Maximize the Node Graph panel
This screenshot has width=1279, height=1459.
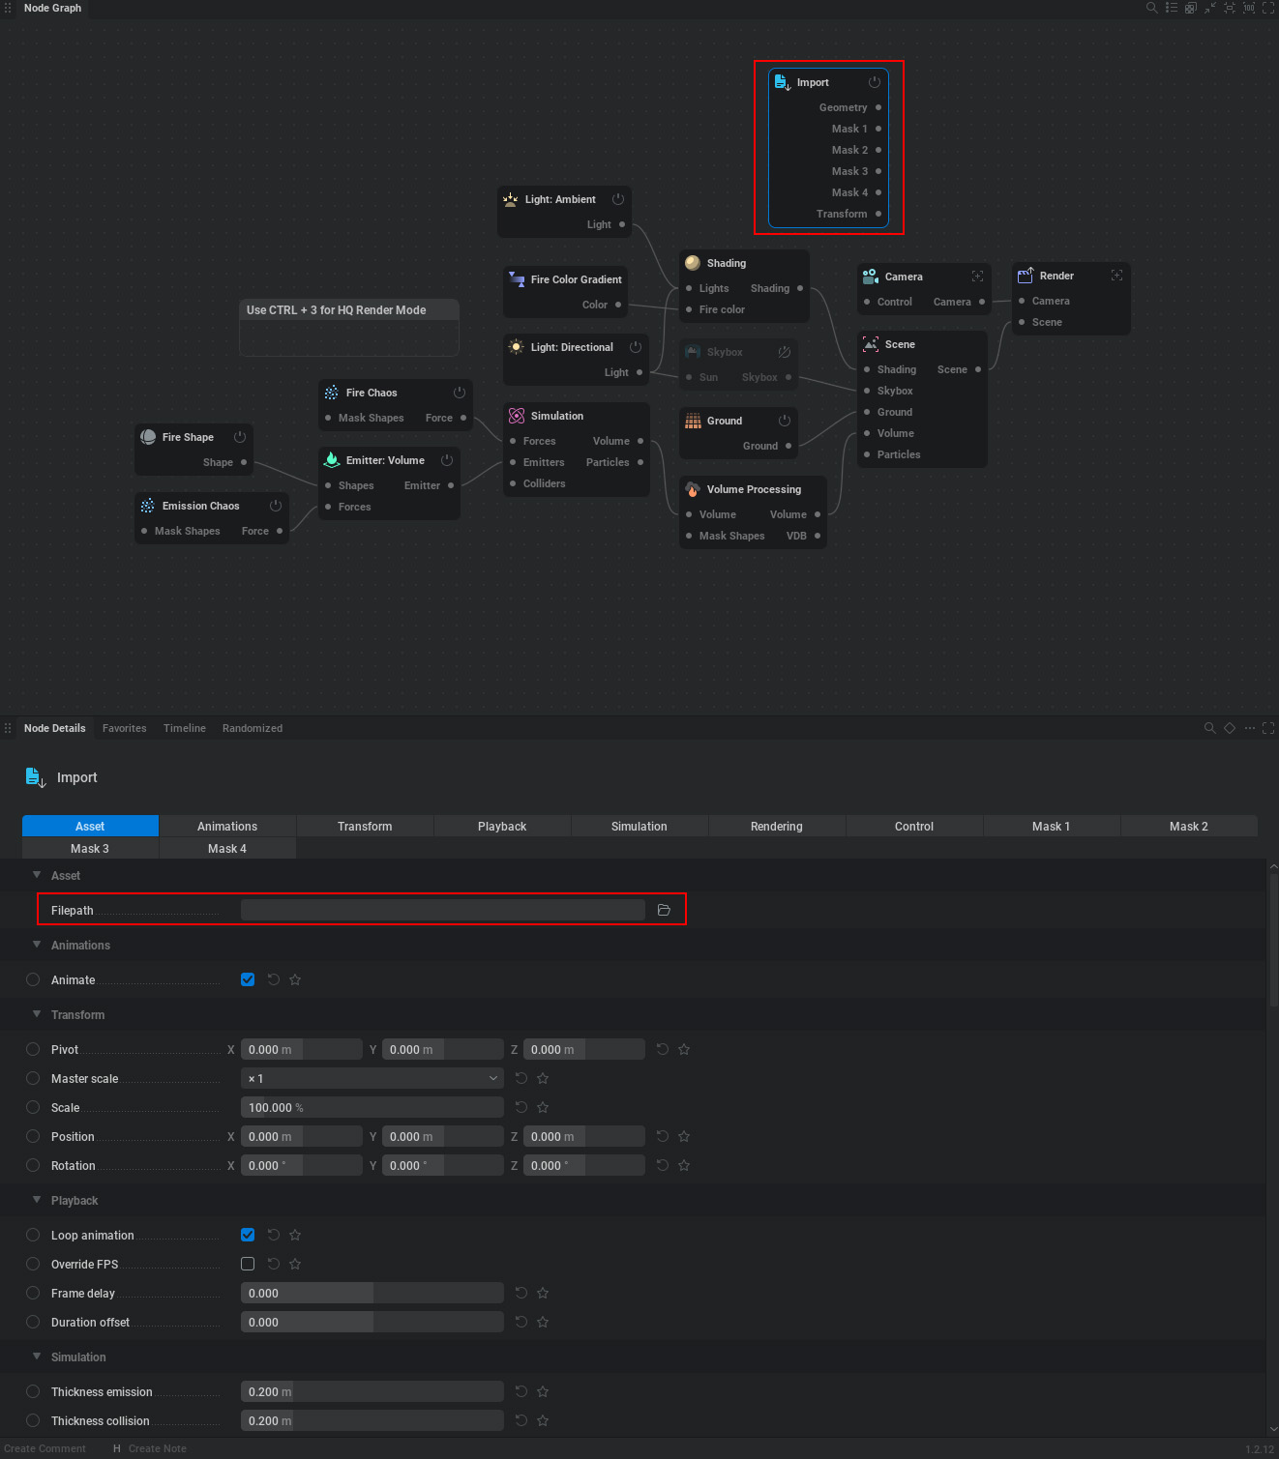pyautogui.click(x=1268, y=8)
